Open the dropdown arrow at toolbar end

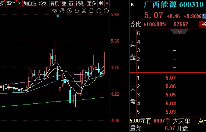107,3
